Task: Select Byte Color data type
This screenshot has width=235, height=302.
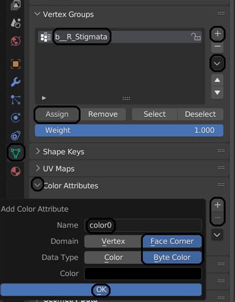Action: [x=172, y=257]
